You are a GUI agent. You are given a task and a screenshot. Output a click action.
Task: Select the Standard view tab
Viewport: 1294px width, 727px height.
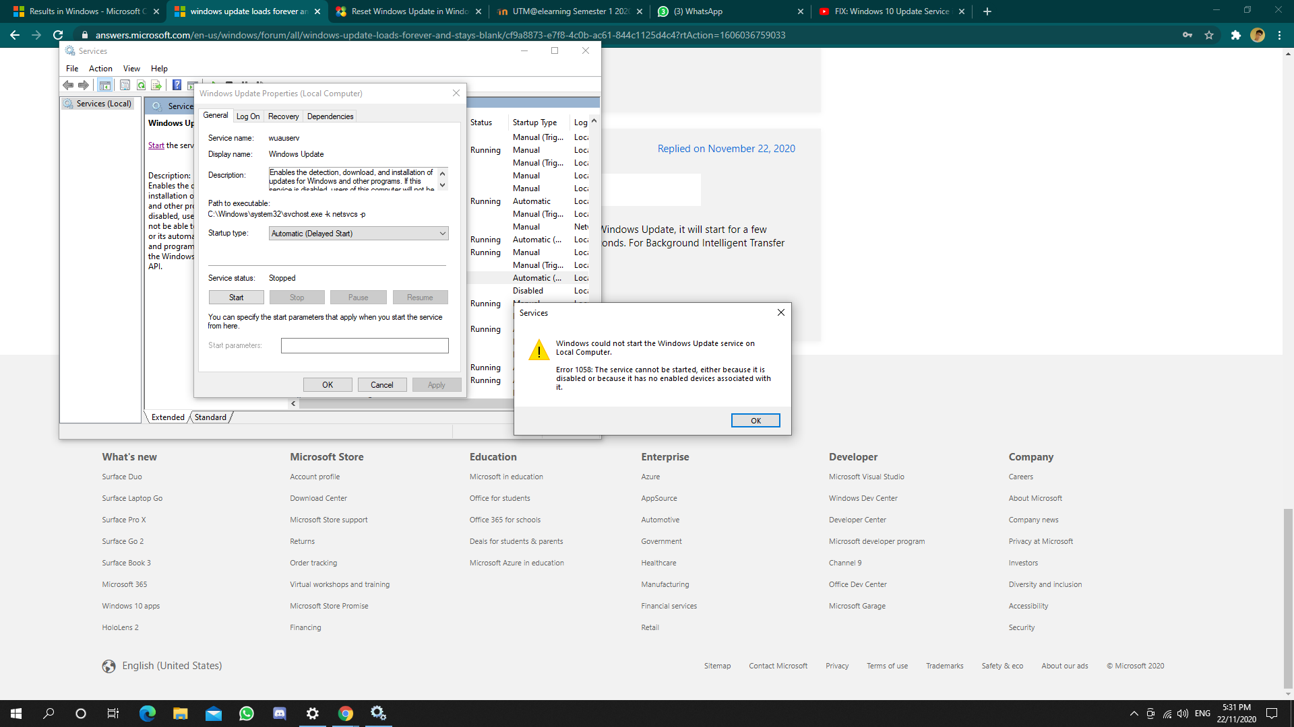pos(211,417)
